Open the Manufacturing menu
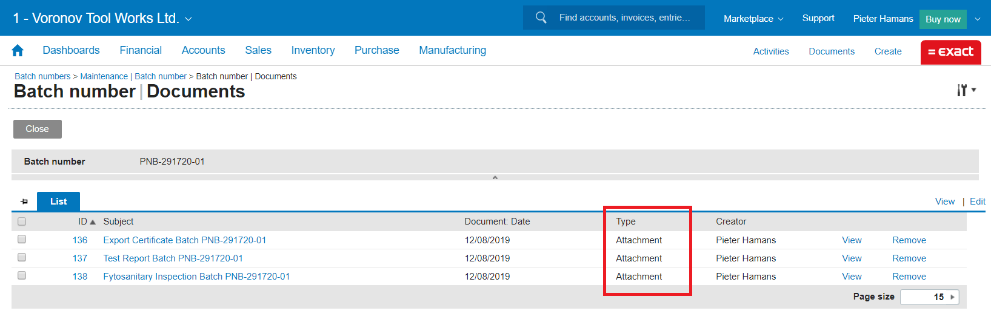991x328 pixels. 452,50
